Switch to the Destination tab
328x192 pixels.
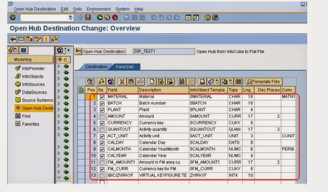pyautogui.click(x=96, y=67)
